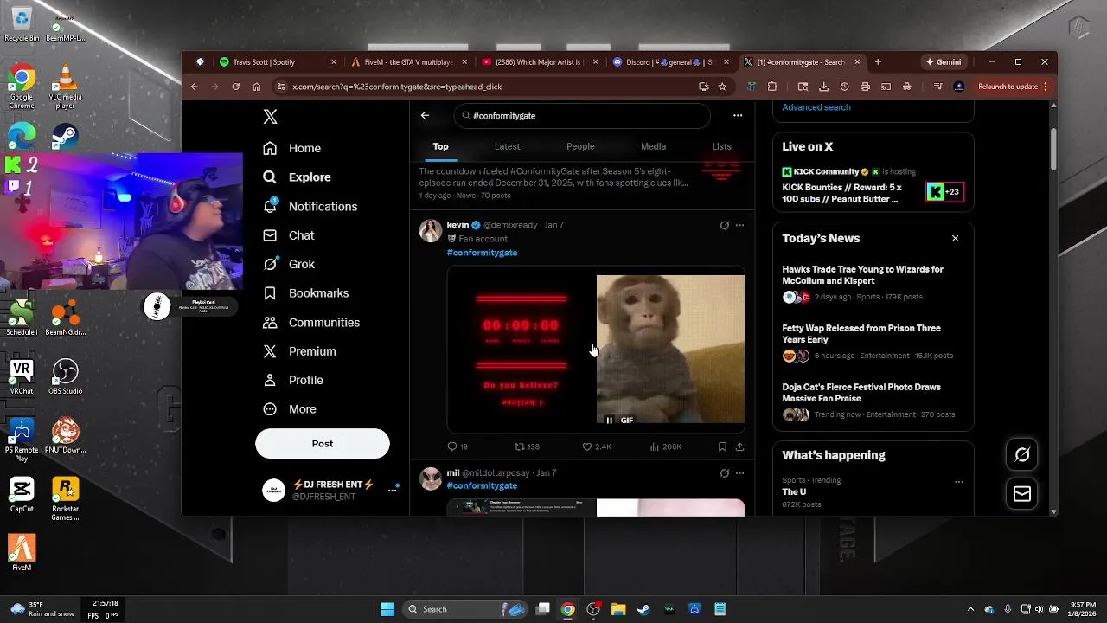Click Advanced search link
Screen dimensions: 1107x623
[816, 107]
